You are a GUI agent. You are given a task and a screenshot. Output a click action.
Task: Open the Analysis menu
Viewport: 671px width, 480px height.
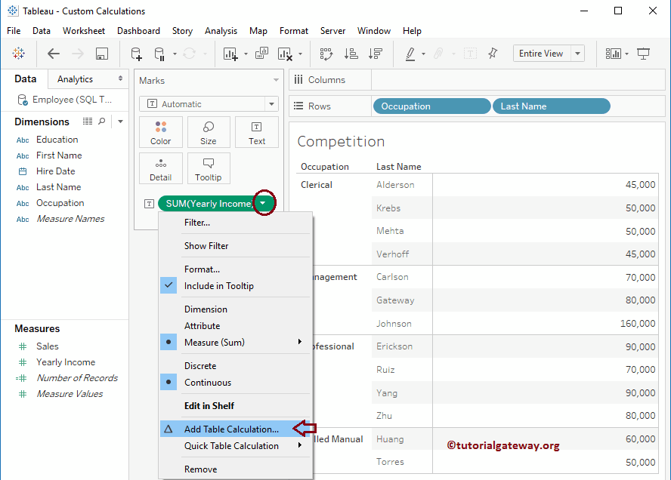pyautogui.click(x=221, y=31)
